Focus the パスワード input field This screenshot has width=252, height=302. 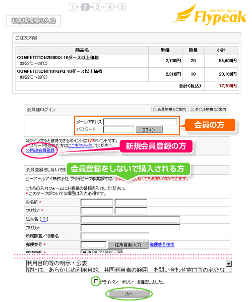click(118, 129)
